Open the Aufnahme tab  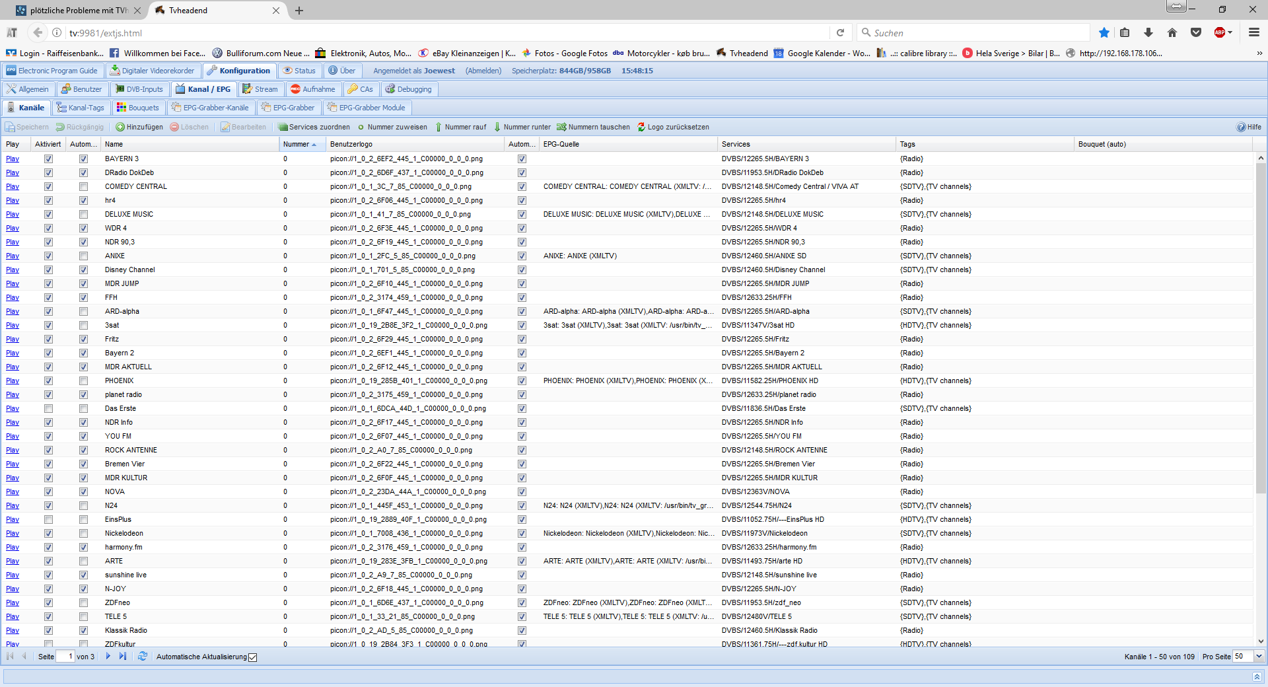point(313,89)
